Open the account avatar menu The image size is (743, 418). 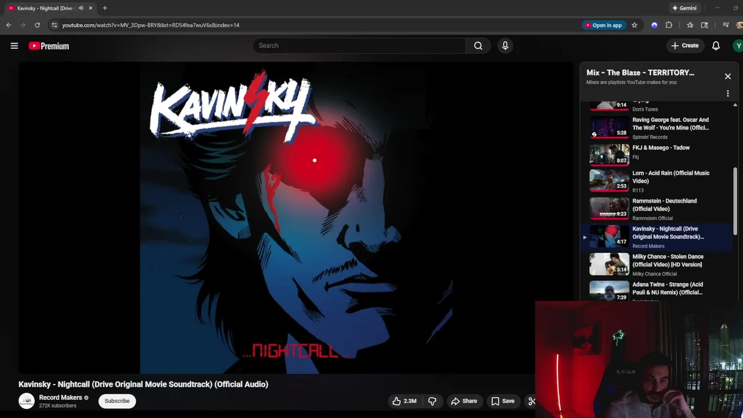click(738, 45)
